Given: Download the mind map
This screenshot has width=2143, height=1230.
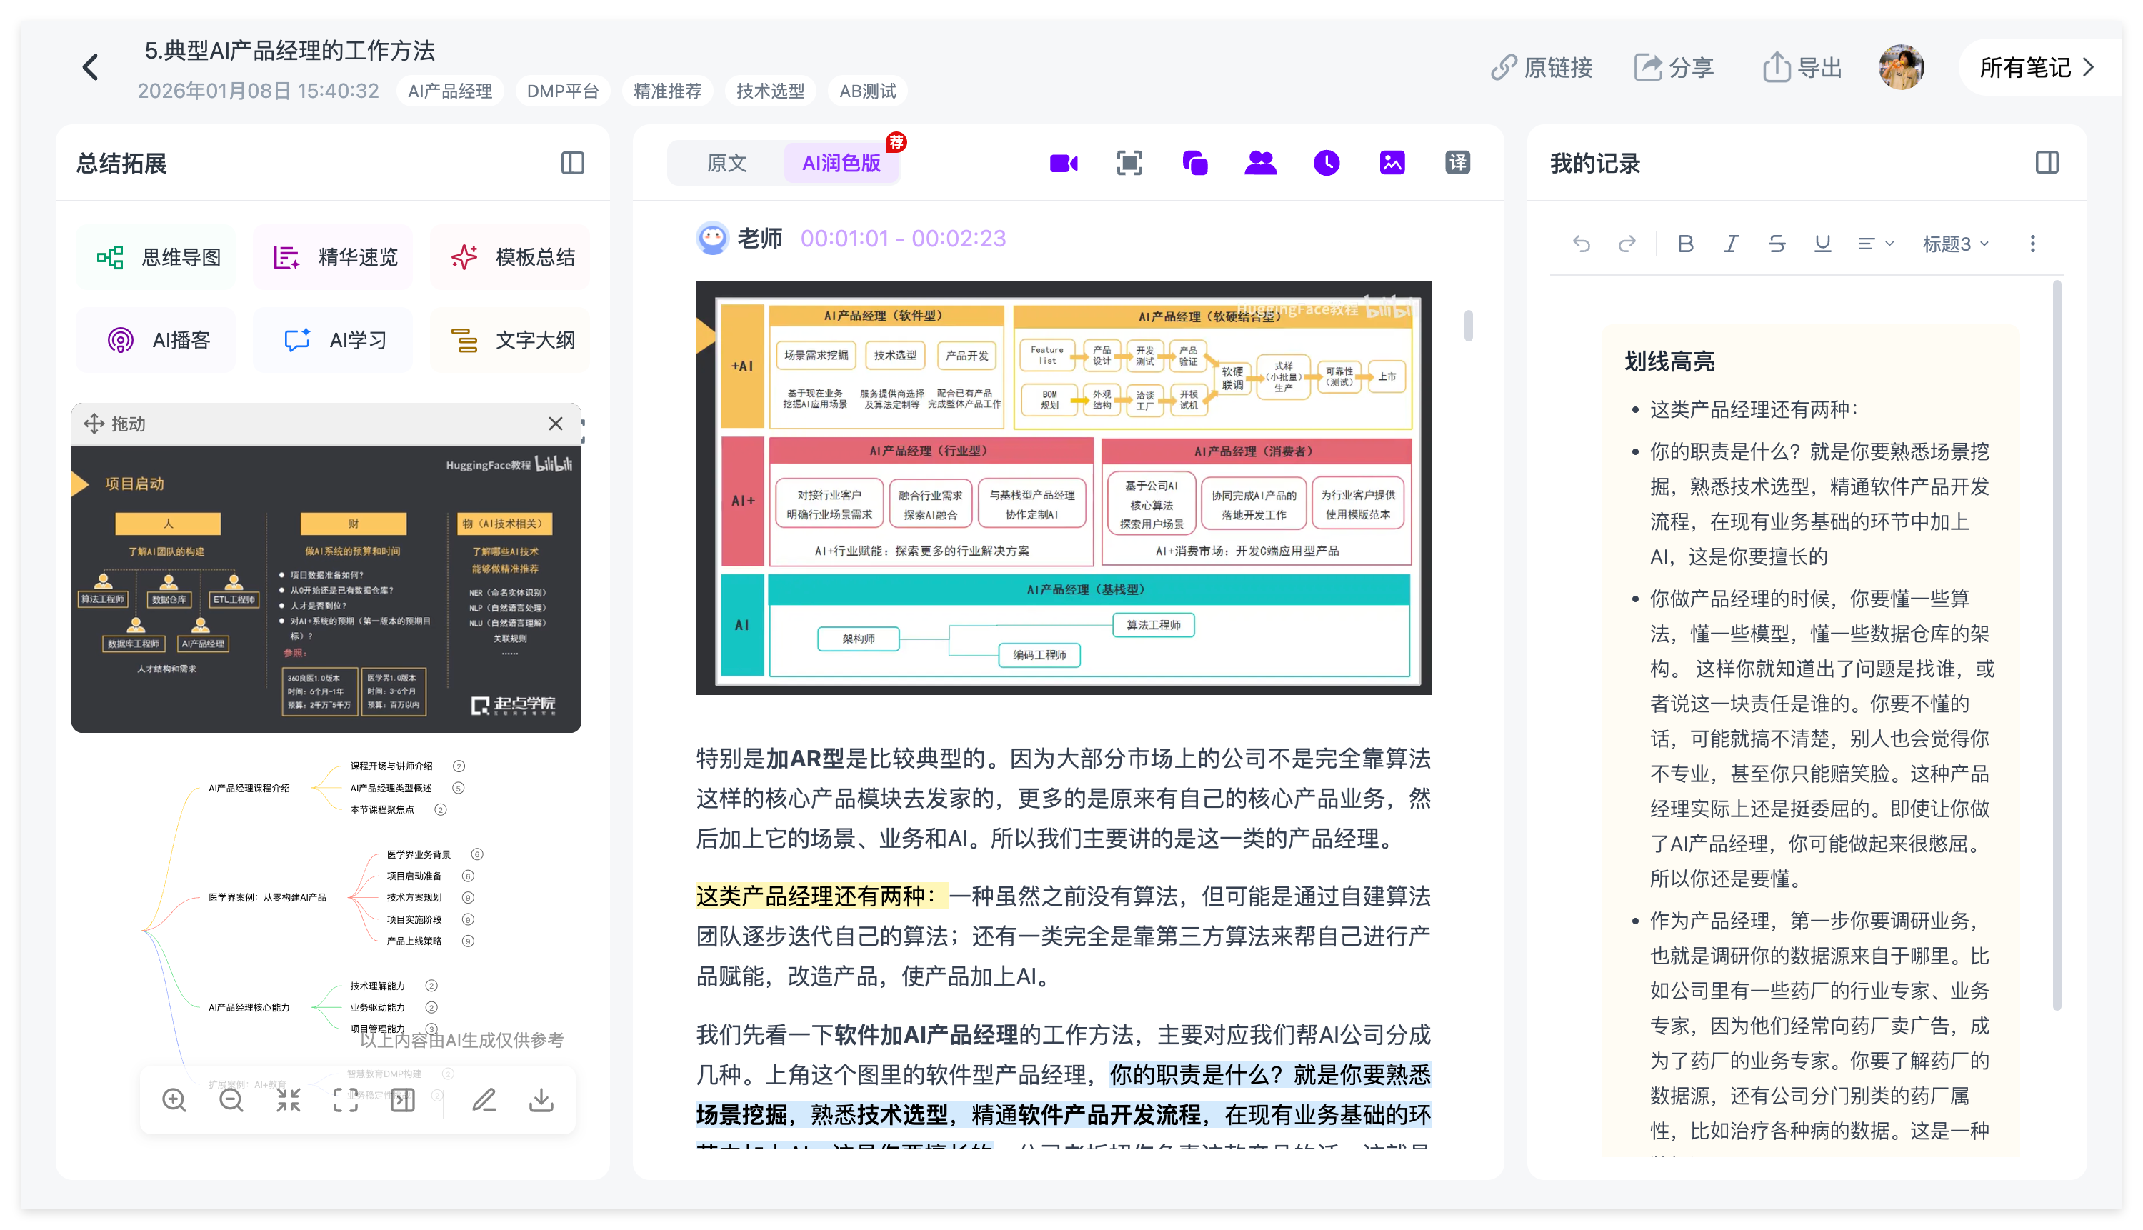Looking at the screenshot, I should point(541,1101).
